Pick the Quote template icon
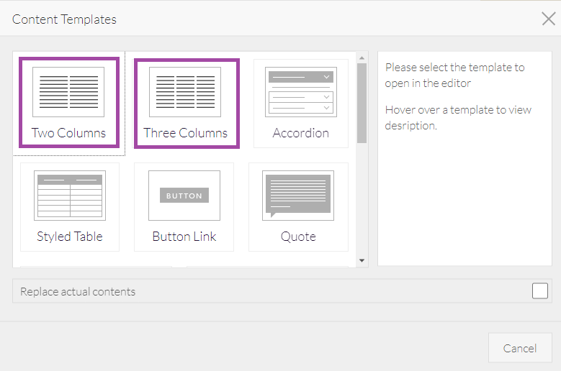The width and height of the screenshot is (561, 371). pyautogui.click(x=298, y=196)
